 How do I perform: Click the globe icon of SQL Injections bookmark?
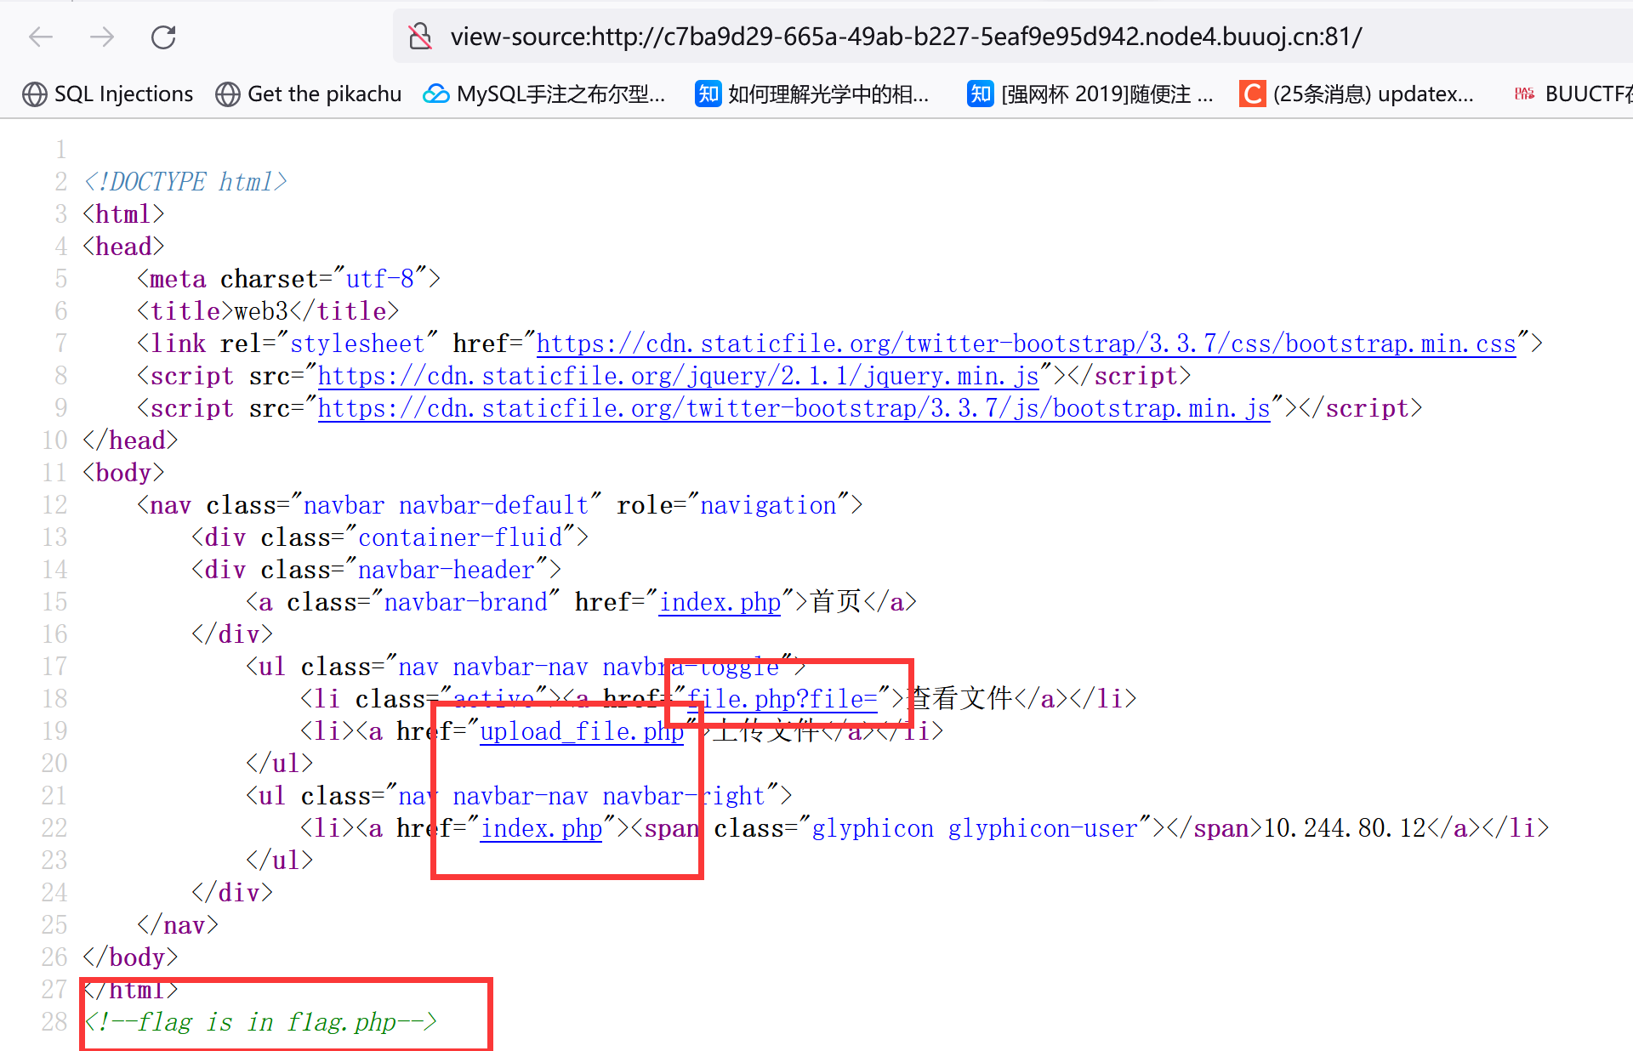35,94
